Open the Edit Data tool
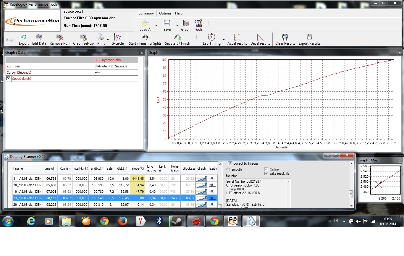The height and width of the screenshot is (256, 404). (39, 37)
